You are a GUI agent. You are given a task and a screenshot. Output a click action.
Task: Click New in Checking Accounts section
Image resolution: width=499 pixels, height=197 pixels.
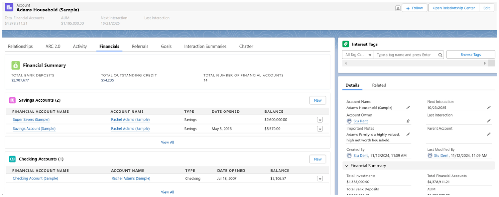coord(317,159)
